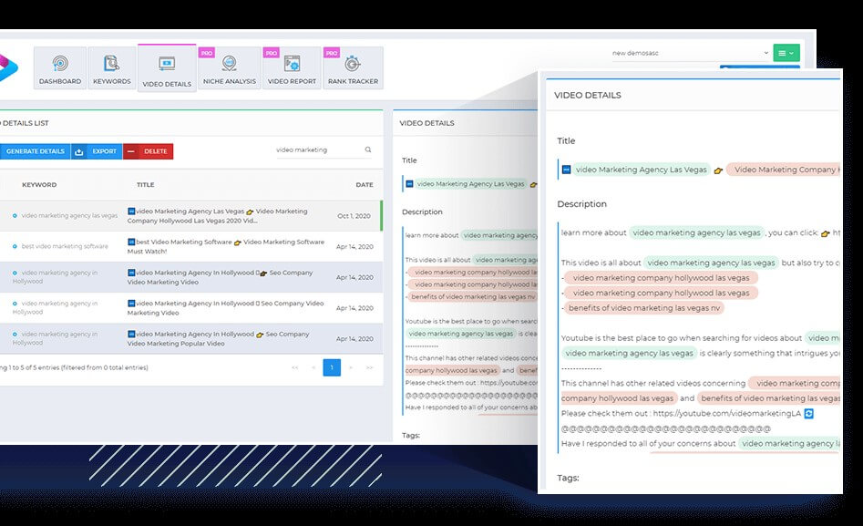This screenshot has height=526, width=863.
Task: Sort by the Title column header
Action: click(145, 184)
